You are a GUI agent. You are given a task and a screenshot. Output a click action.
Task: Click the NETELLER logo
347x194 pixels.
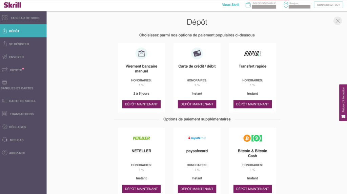(x=141, y=138)
